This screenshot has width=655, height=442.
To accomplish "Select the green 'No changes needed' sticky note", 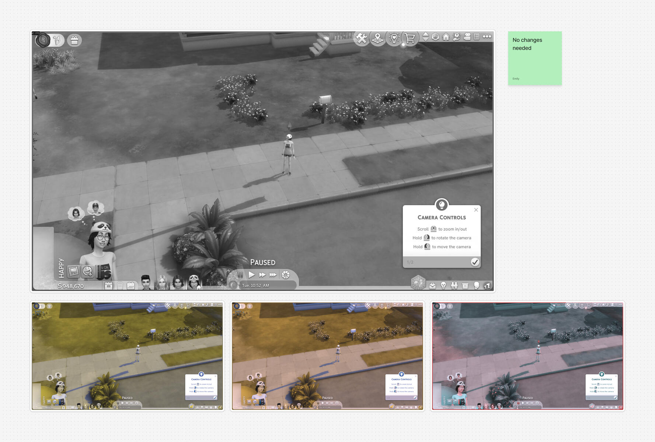I will [534, 58].
